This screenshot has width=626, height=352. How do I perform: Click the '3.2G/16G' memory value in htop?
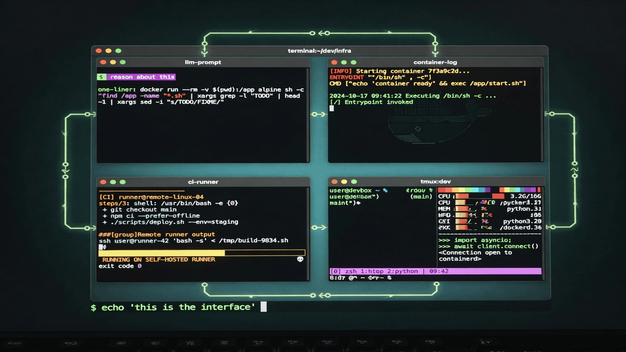(525, 196)
